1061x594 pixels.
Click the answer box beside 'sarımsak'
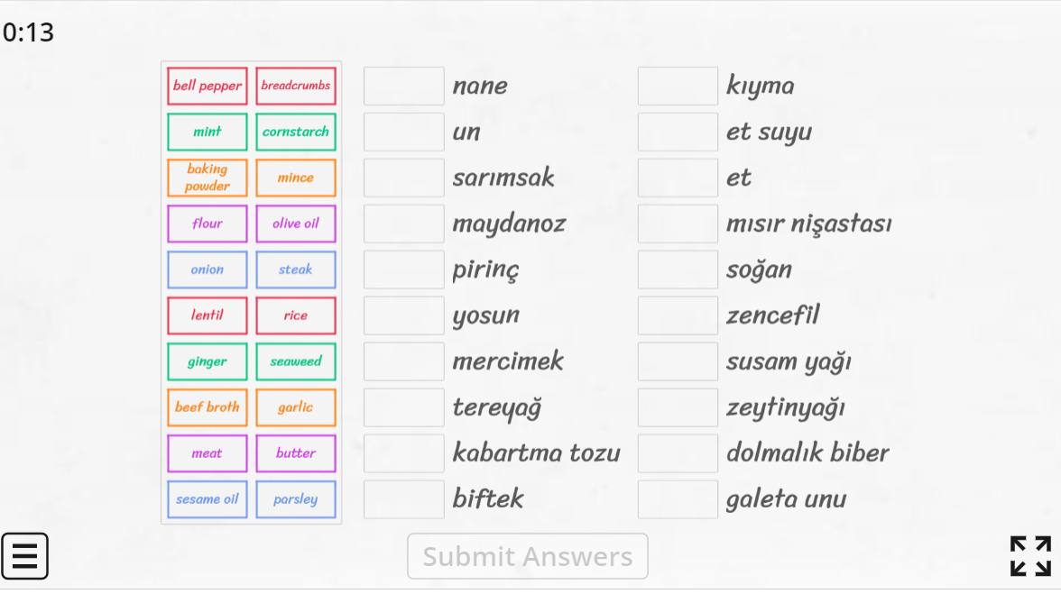tap(403, 178)
